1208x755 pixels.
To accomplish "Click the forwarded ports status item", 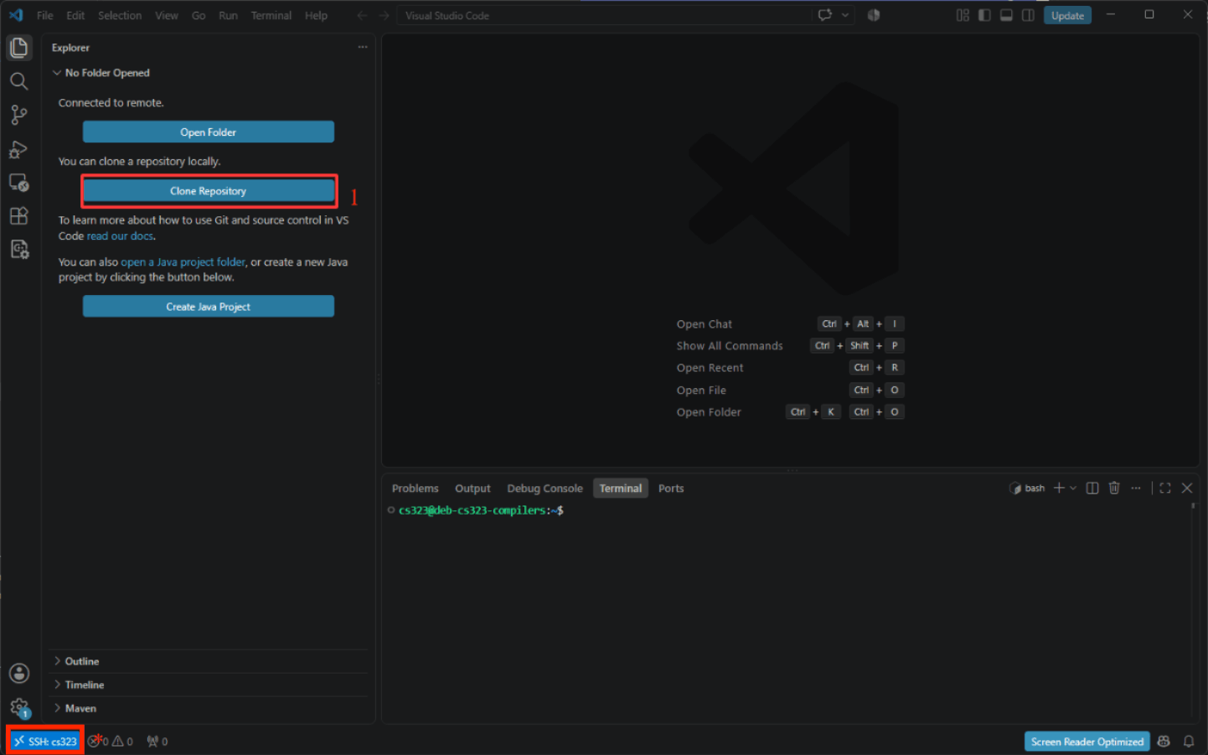I will [157, 742].
